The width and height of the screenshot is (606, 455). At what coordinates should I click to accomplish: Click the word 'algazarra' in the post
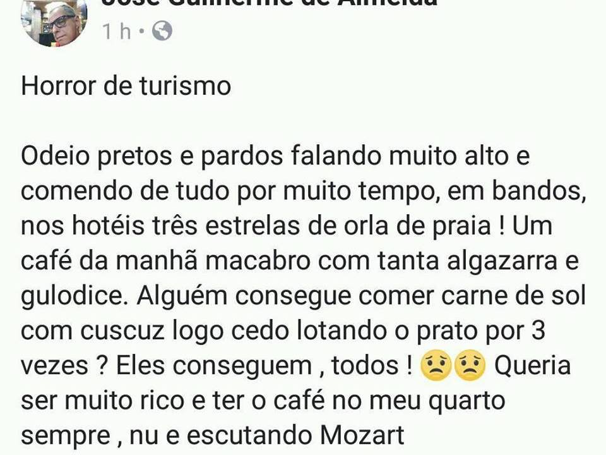tap(502, 262)
